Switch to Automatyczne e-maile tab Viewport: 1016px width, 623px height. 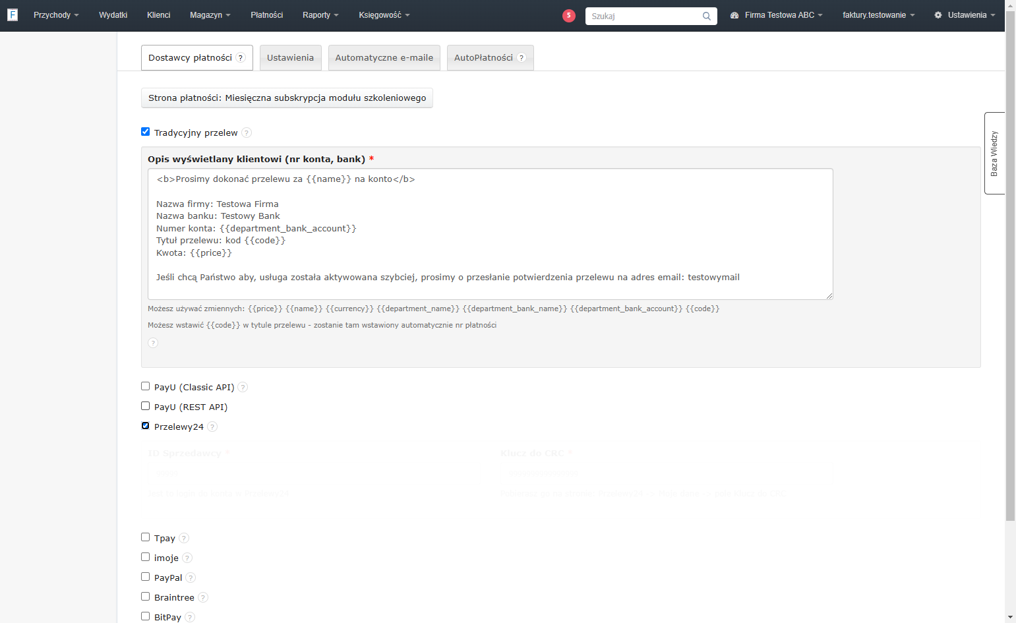point(384,58)
